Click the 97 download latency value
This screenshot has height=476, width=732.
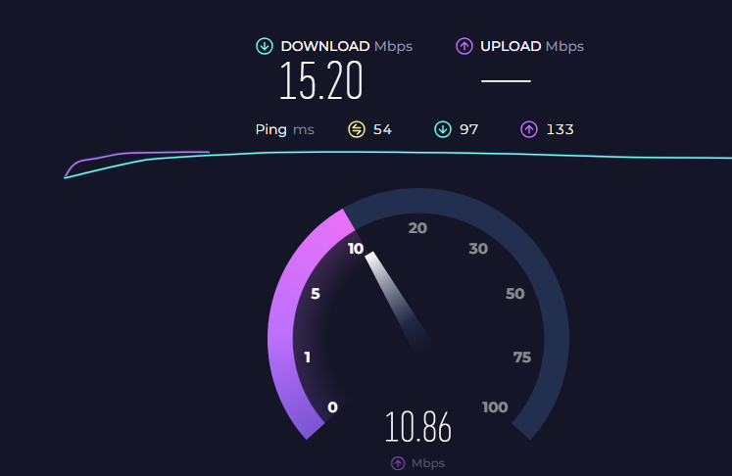pos(468,129)
